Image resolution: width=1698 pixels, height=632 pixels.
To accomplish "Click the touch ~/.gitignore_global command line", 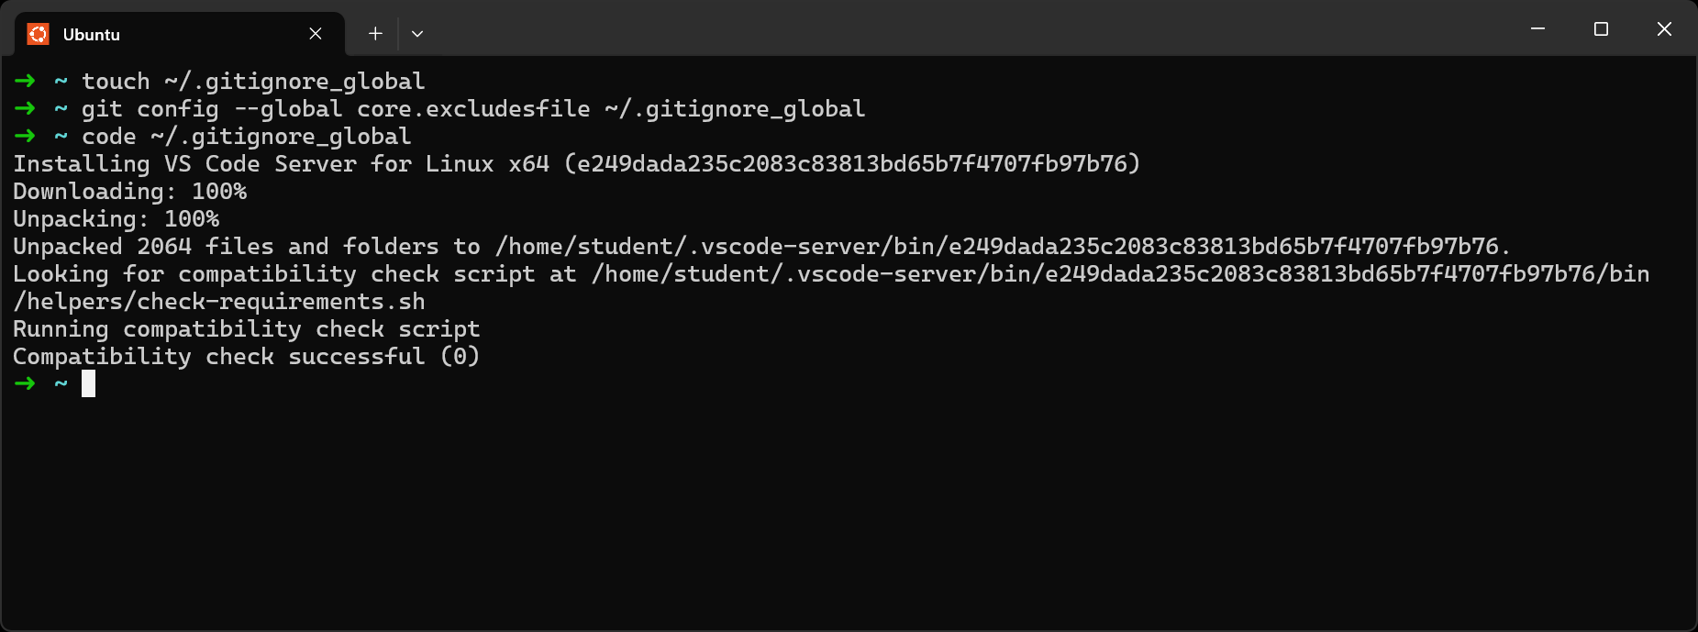I will click(x=252, y=81).
